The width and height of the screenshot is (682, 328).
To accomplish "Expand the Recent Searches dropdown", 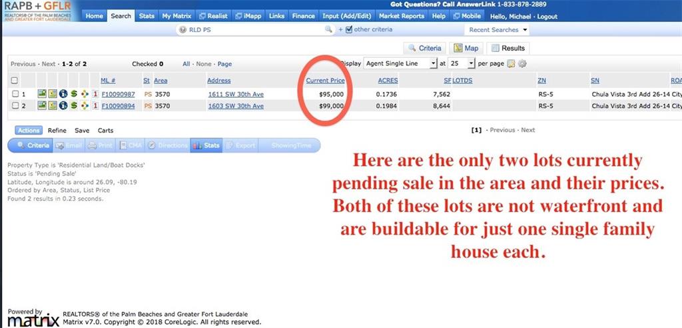I will coord(498,30).
